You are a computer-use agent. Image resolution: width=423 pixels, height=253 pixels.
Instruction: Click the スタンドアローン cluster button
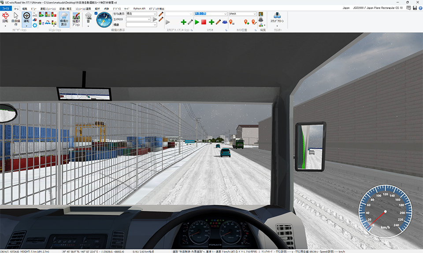click(277, 18)
